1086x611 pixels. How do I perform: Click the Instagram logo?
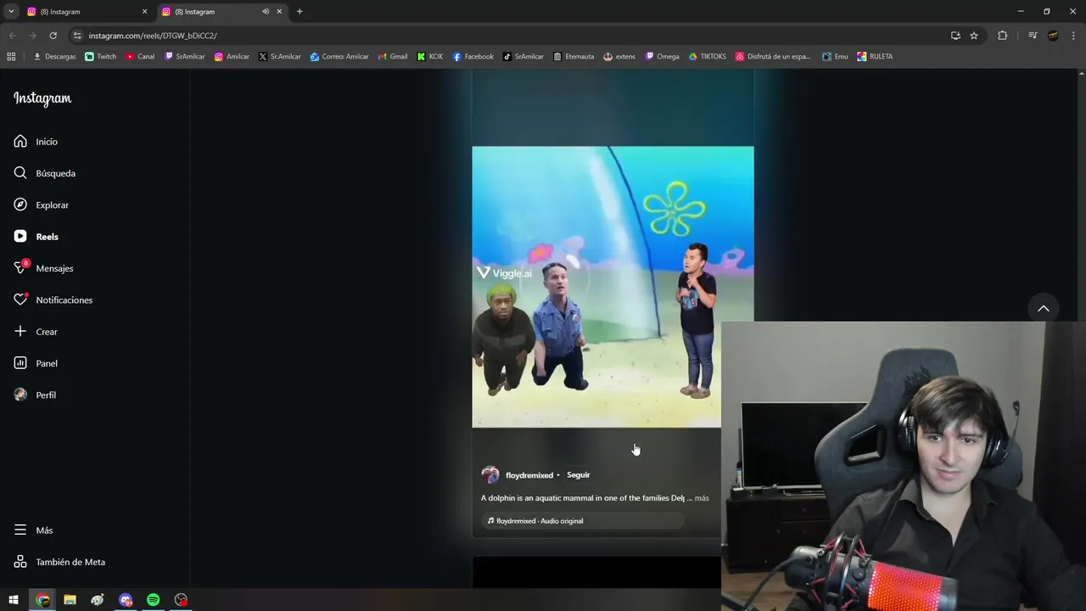42,98
